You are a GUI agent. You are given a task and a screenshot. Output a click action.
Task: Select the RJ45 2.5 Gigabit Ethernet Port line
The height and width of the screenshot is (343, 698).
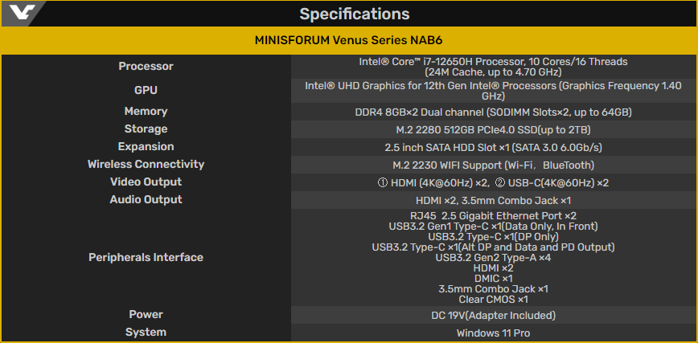(x=493, y=216)
